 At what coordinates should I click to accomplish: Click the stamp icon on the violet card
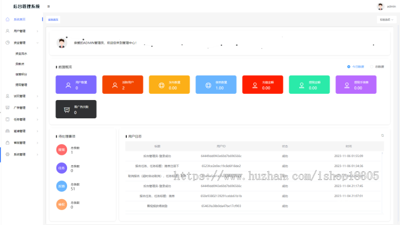(x=347, y=85)
